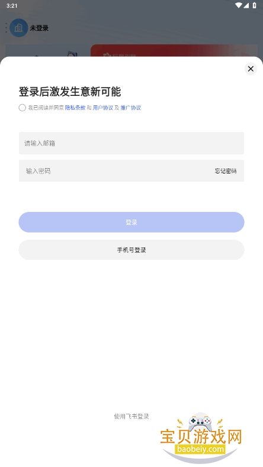263x467 pixels.
Task: Tap the 未登录 account label
Action: point(39,28)
